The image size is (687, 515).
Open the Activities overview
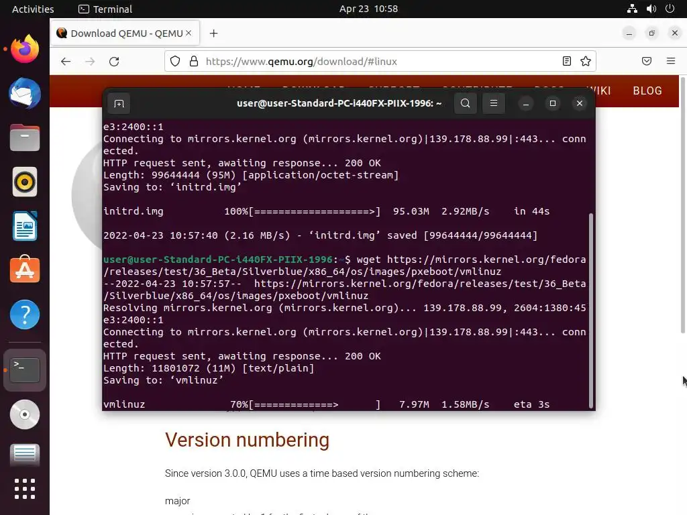click(33, 9)
